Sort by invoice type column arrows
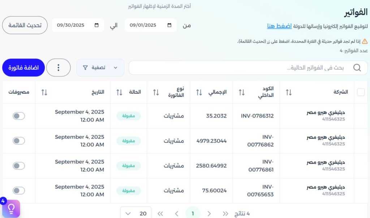 (156, 92)
